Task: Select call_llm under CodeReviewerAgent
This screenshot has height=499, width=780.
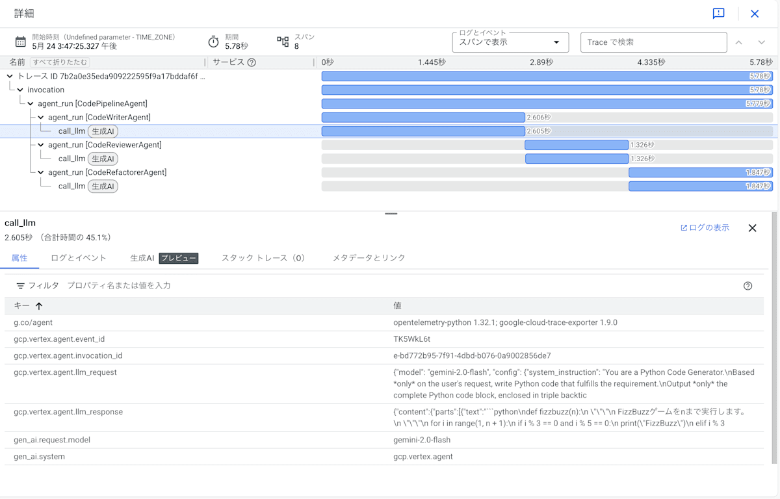Action: pos(71,159)
